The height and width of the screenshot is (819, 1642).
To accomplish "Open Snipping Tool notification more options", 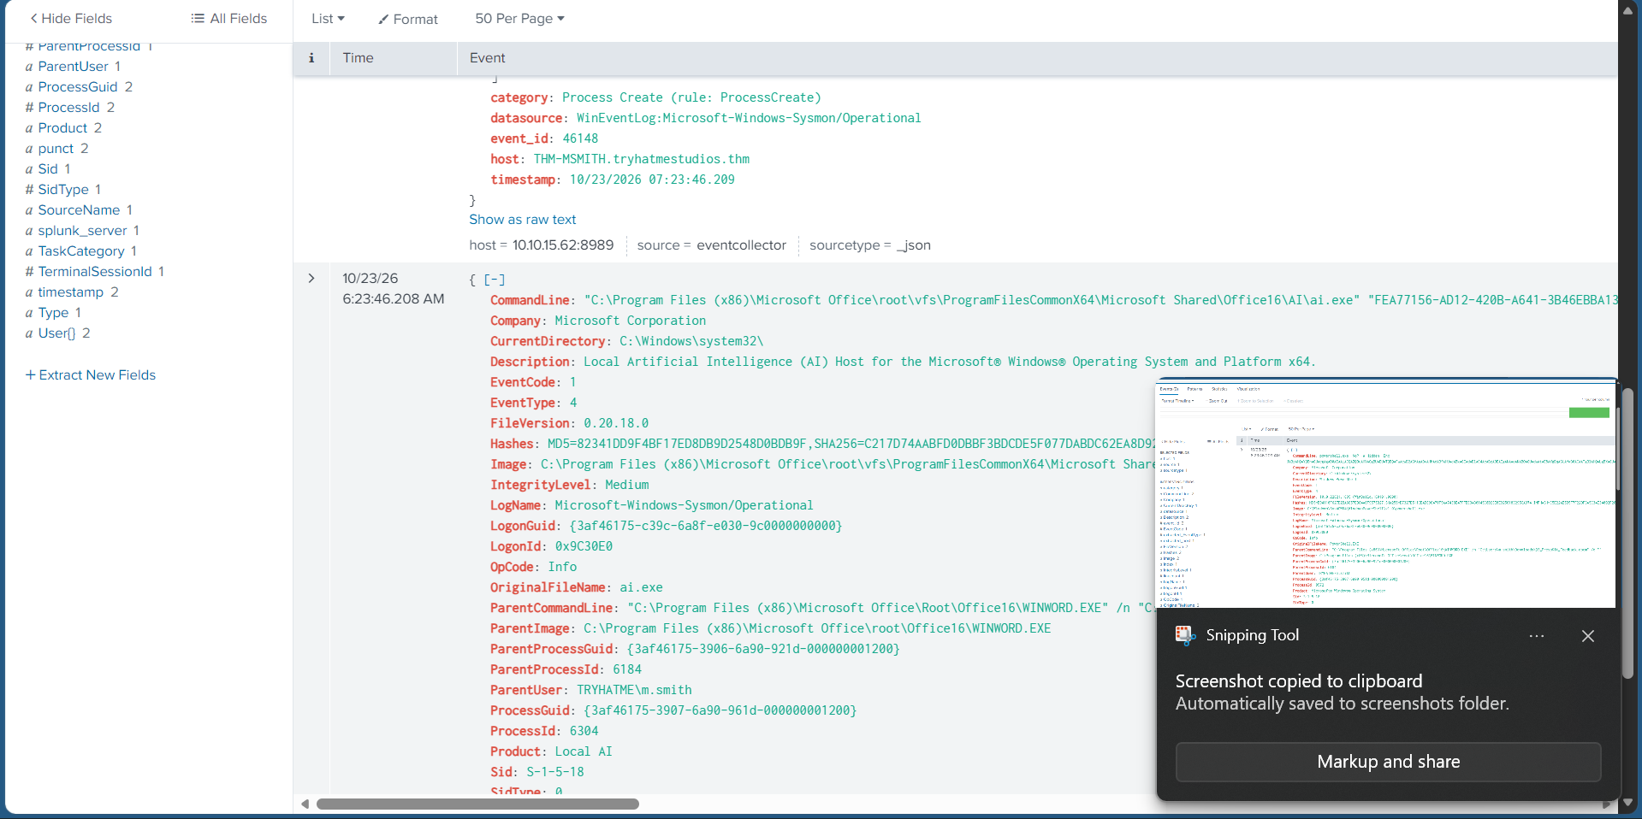I will click(x=1537, y=636).
